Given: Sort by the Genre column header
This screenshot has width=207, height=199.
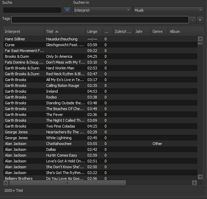Looking at the screenshot, I should pos(159,31).
